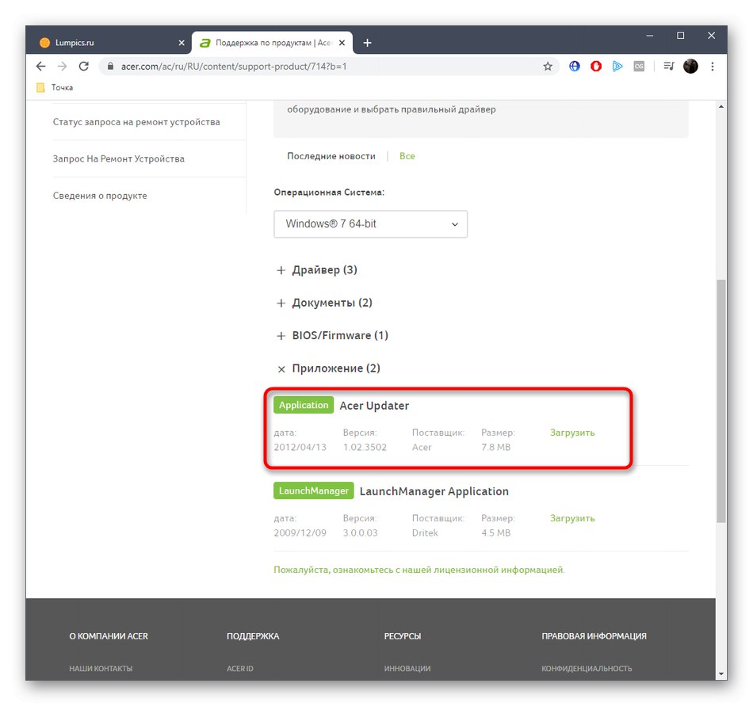Image resolution: width=753 pixels, height=706 pixels.
Task: Maximize the Chrome window
Action: 681,36
